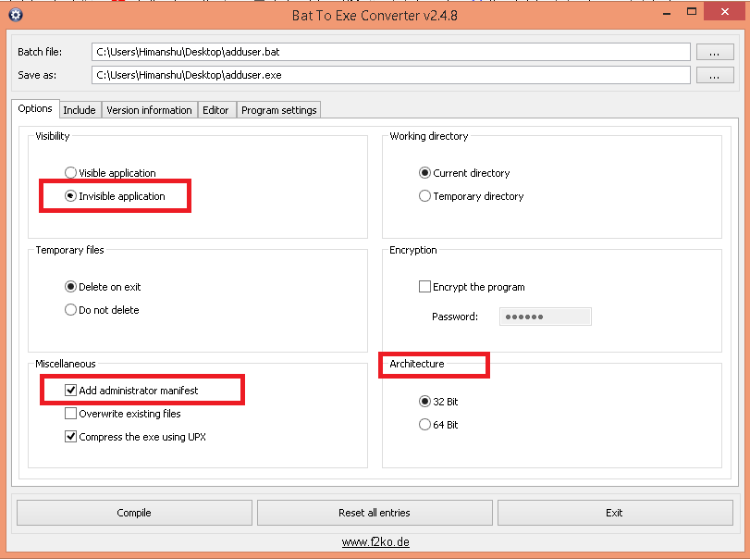Select the Visible application option
The height and width of the screenshot is (559, 750).
70,172
